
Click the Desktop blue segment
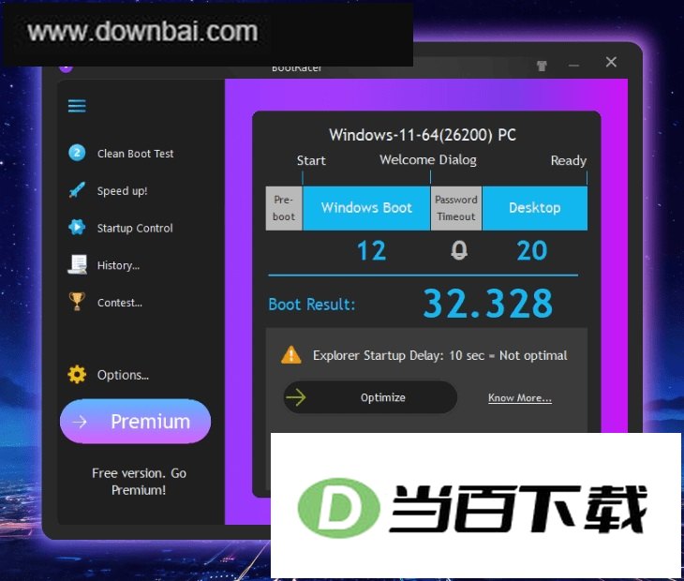point(535,208)
